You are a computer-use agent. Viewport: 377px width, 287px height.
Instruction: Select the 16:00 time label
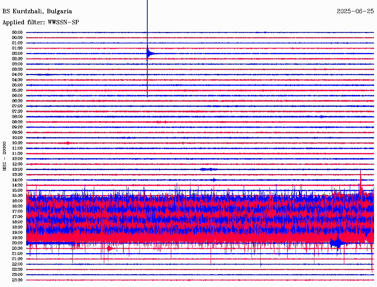point(17,201)
